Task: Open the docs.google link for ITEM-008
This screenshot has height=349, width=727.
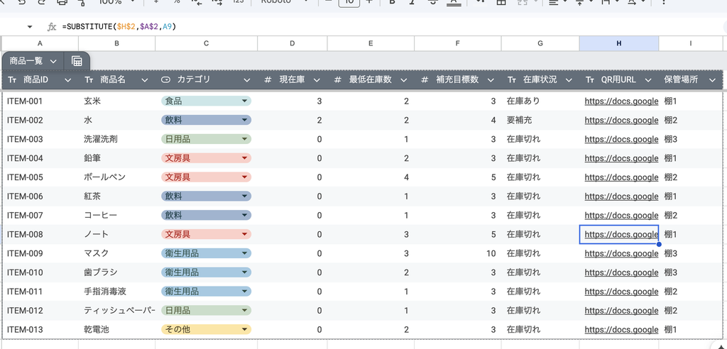Action: pyautogui.click(x=621, y=235)
